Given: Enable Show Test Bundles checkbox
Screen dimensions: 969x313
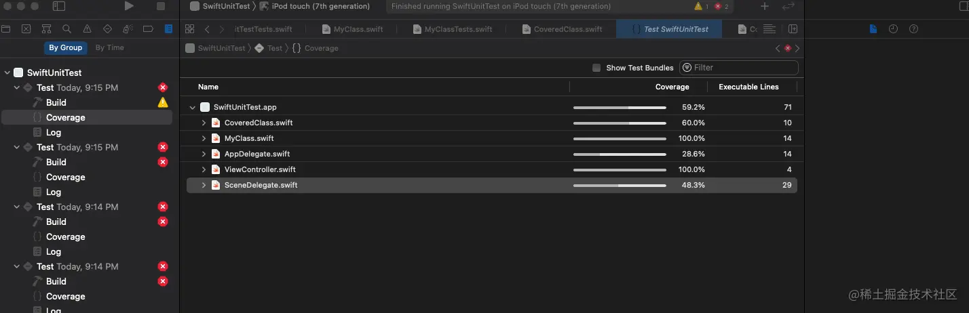Looking at the screenshot, I should coord(596,68).
